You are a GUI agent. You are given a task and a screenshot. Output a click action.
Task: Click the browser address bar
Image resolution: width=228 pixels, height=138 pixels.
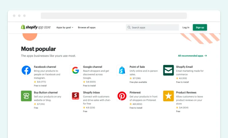coord(114,15)
